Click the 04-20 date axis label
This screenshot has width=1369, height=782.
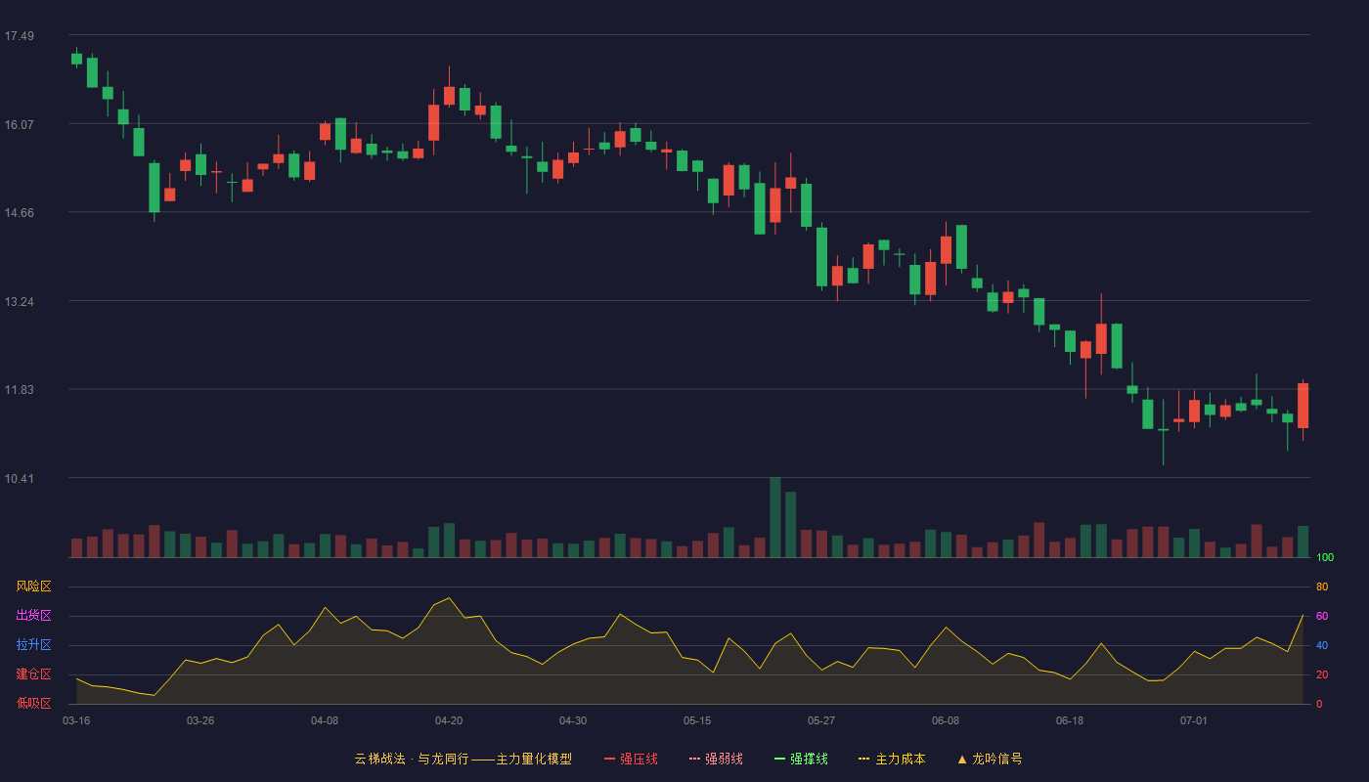[449, 720]
